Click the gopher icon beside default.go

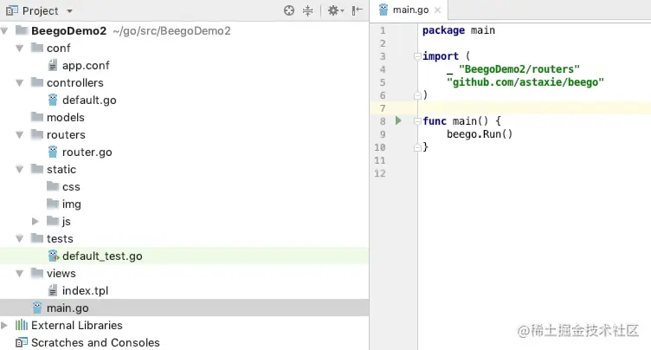[x=53, y=100]
